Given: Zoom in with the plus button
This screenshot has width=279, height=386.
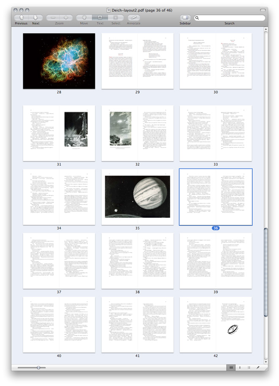Looking at the screenshot, I should [x=66, y=18].
